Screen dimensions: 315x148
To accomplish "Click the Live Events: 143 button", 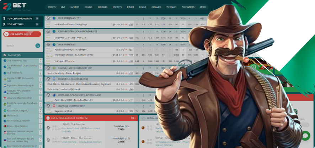I will 22,34.
